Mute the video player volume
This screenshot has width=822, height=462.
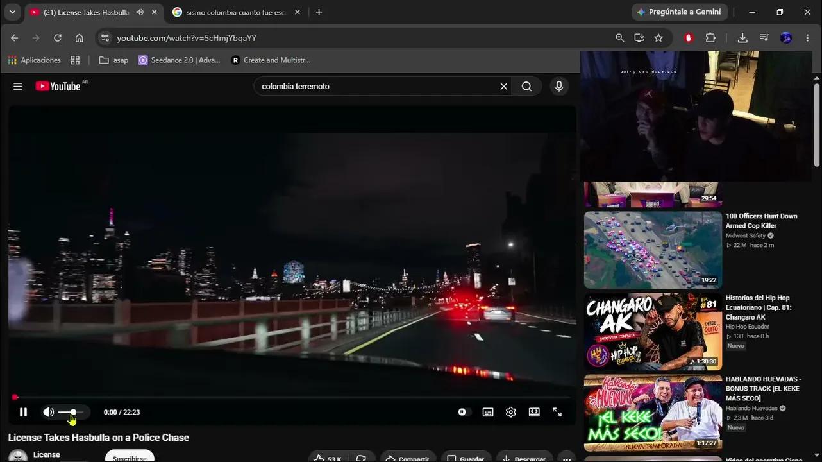point(48,412)
